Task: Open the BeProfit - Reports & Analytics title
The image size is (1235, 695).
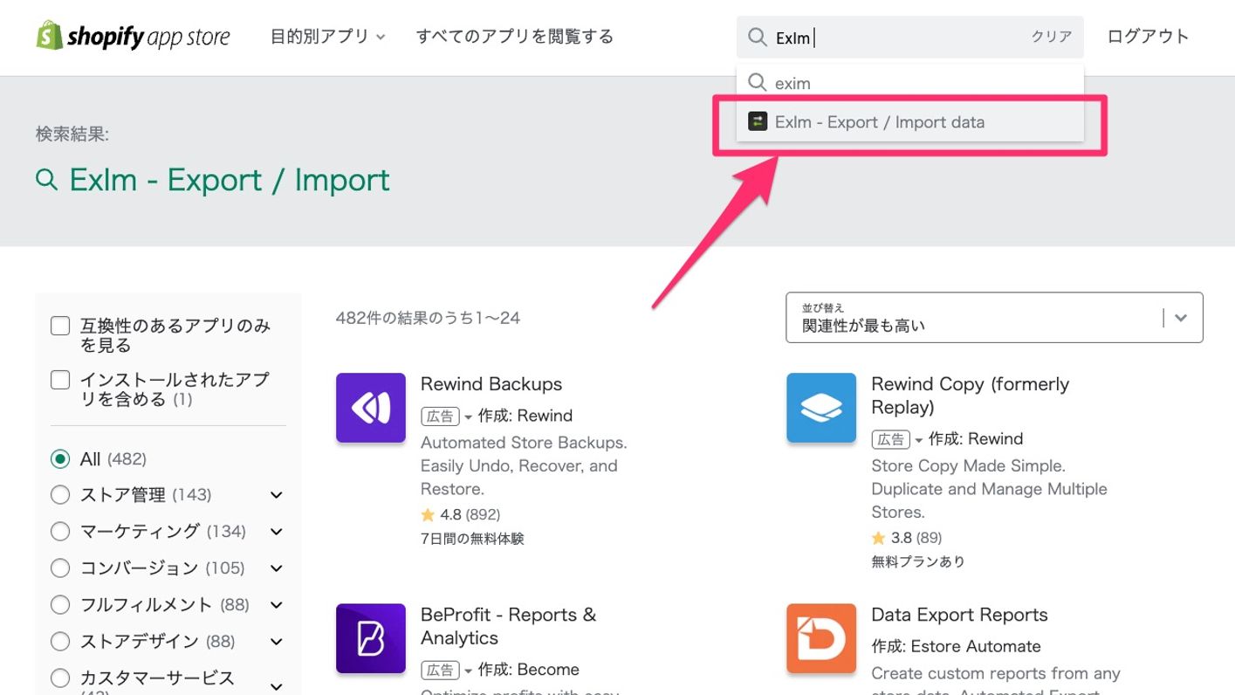Action: pyautogui.click(x=508, y=626)
